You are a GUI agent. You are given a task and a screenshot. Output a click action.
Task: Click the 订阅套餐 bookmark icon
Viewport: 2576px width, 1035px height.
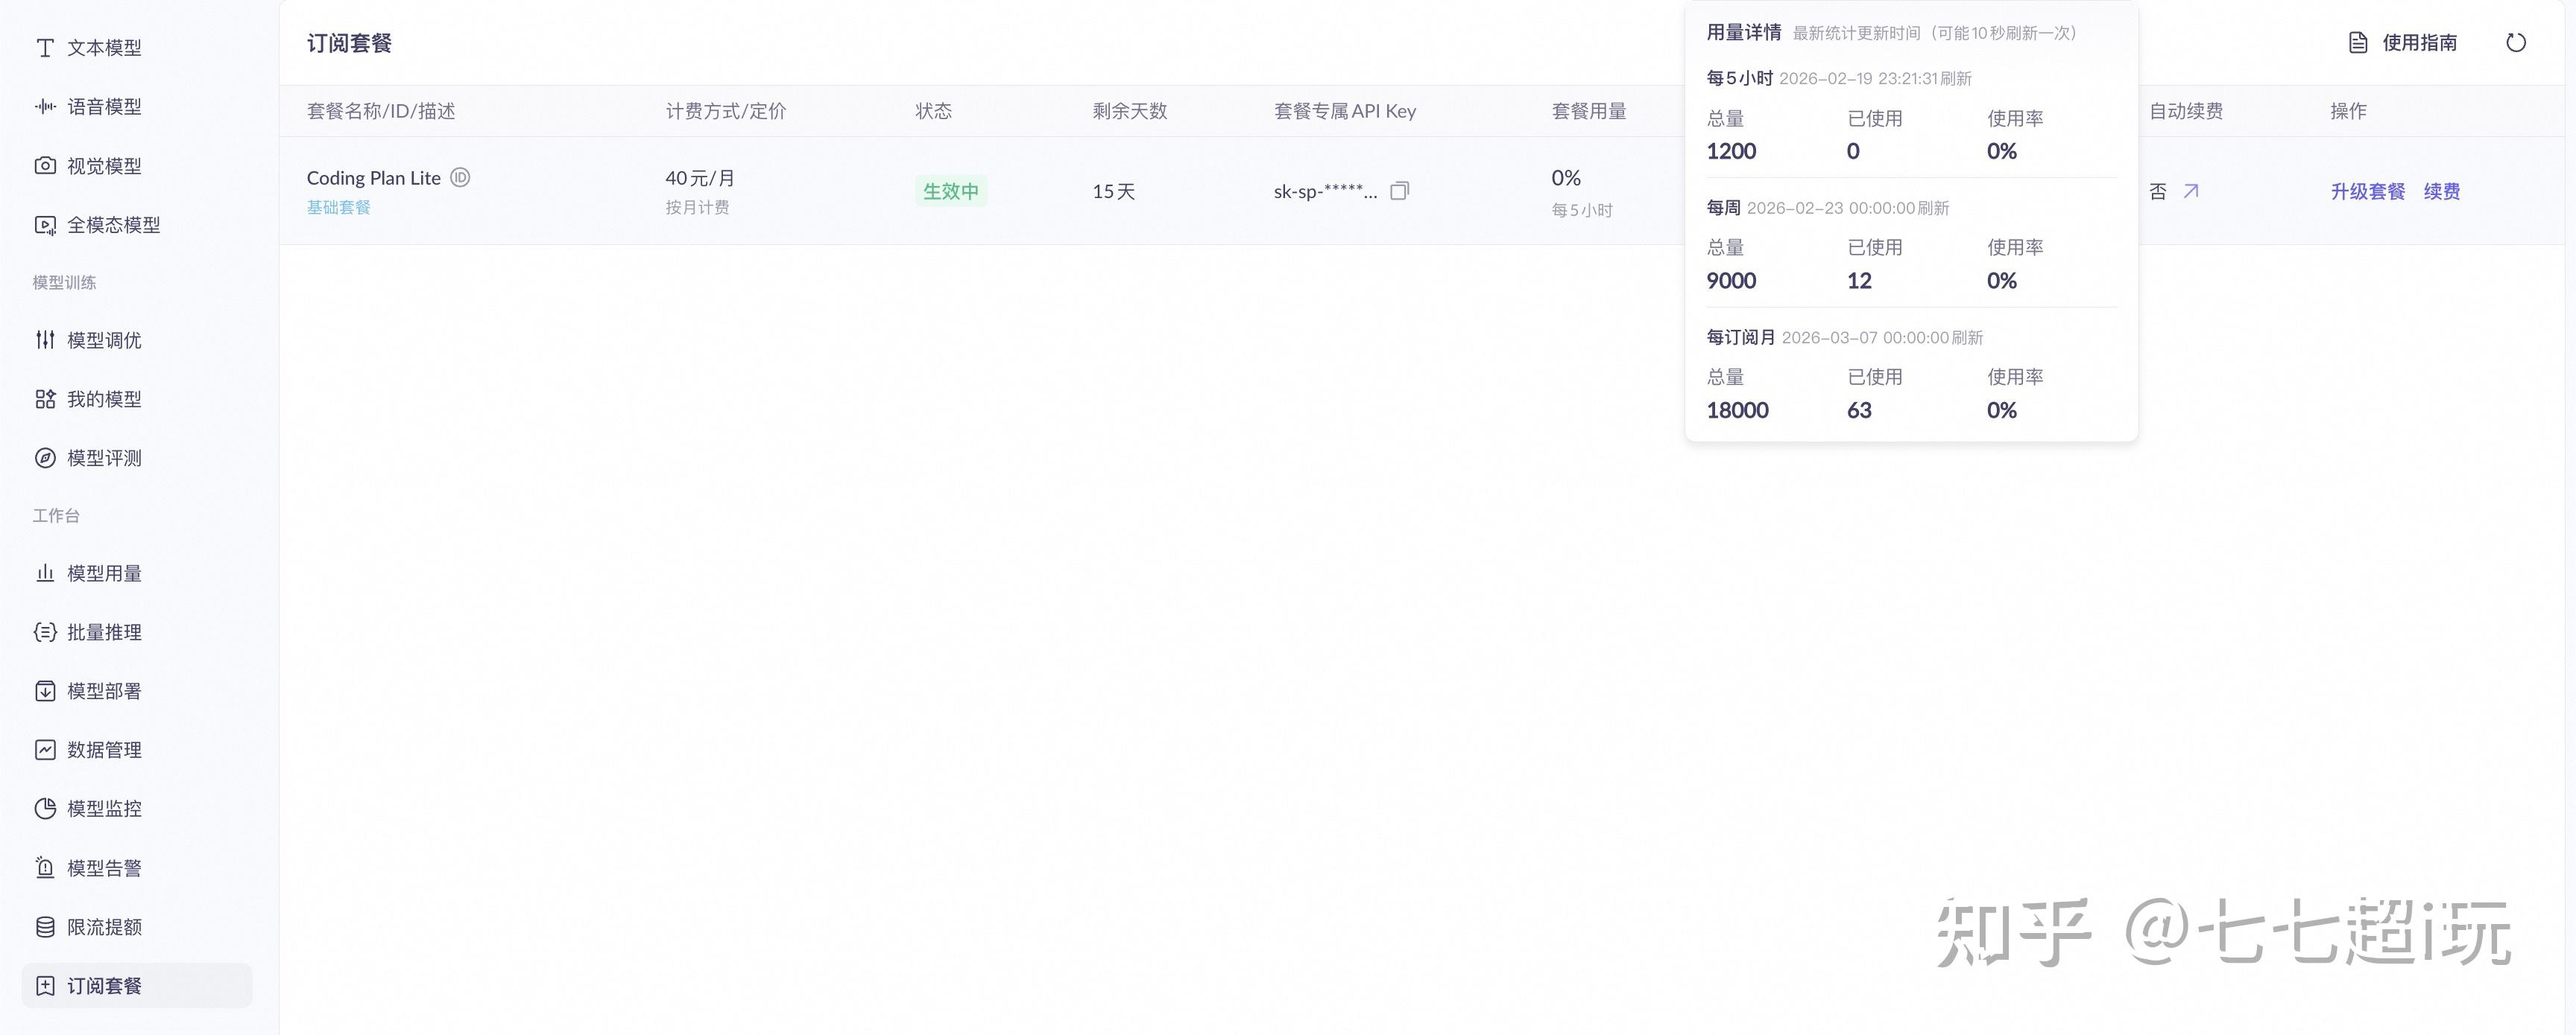coord(45,986)
